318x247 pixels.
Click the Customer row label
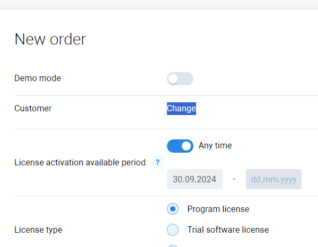33,109
